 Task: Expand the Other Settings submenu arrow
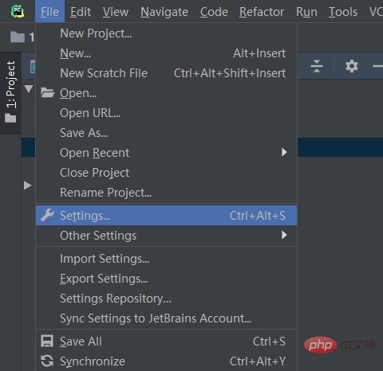(x=284, y=235)
